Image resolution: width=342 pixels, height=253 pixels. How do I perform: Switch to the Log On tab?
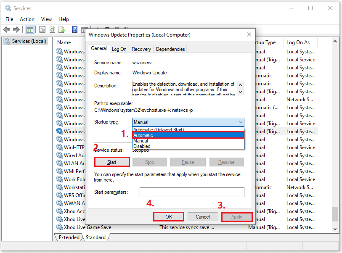[119, 49]
